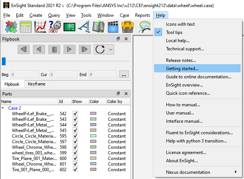Viewport: 244px width, 179px height.
Task: Click the Cur frame input field
Action: tap(63, 75)
